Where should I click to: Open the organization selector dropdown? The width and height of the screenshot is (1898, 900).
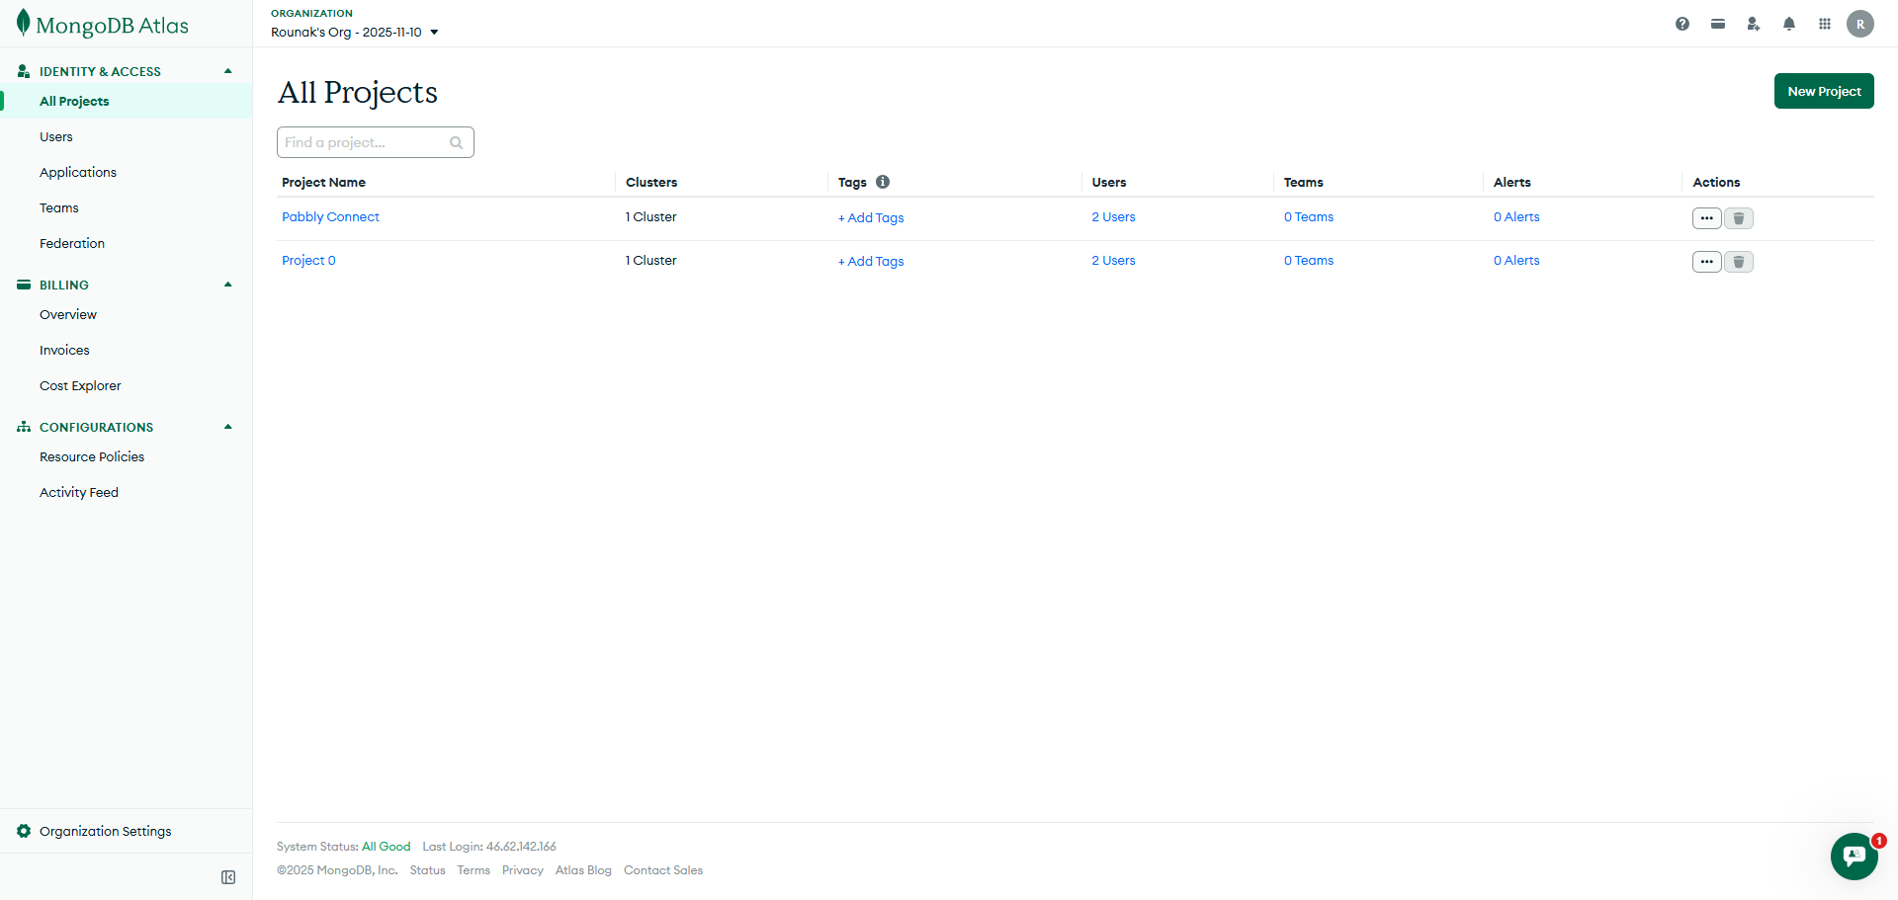(x=355, y=32)
